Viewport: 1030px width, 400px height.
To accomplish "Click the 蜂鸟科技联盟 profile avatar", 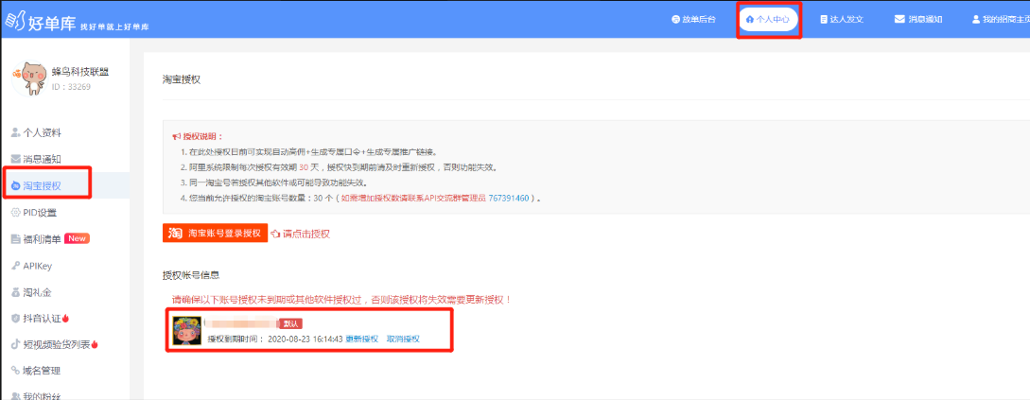I will (x=29, y=78).
